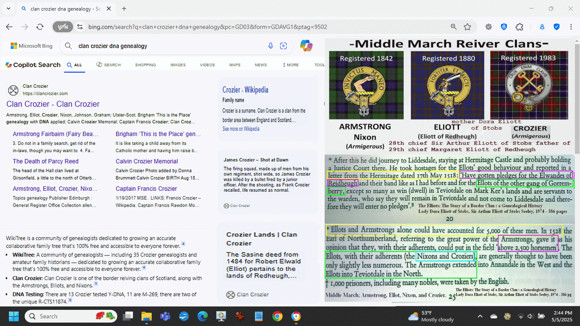Image resolution: width=580 pixels, height=326 pixels.
Task: Show hidden system tray icons chevron
Action: click(x=480, y=316)
